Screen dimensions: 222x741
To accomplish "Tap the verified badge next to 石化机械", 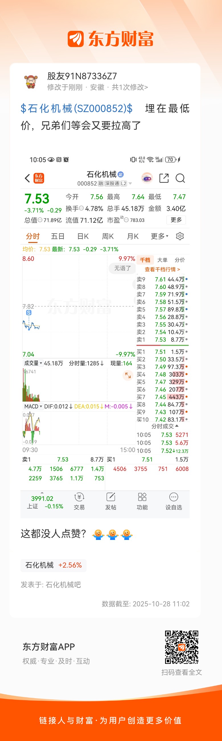I will pyautogui.click(x=121, y=174).
